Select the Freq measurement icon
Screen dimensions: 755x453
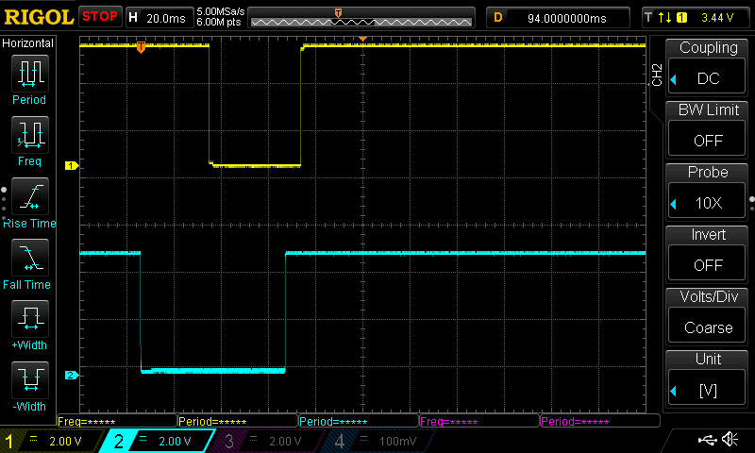(x=29, y=135)
